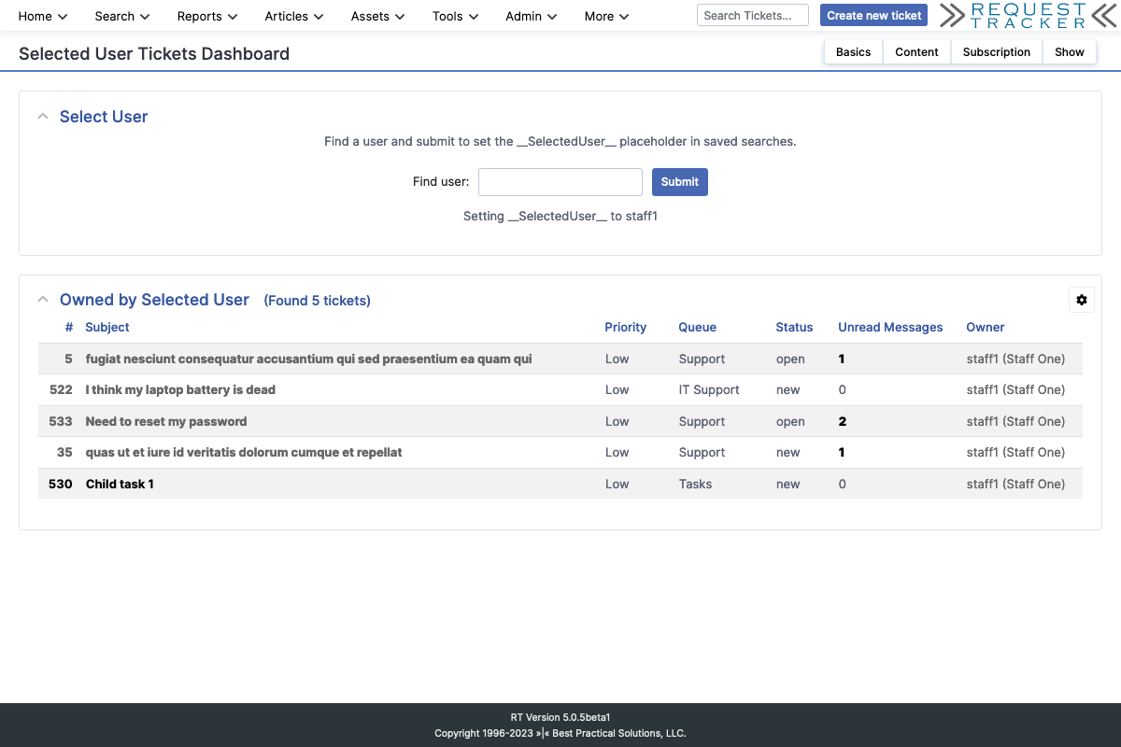Switch to the Subscription tab
Viewport: 1121px width, 747px height.
996,51
